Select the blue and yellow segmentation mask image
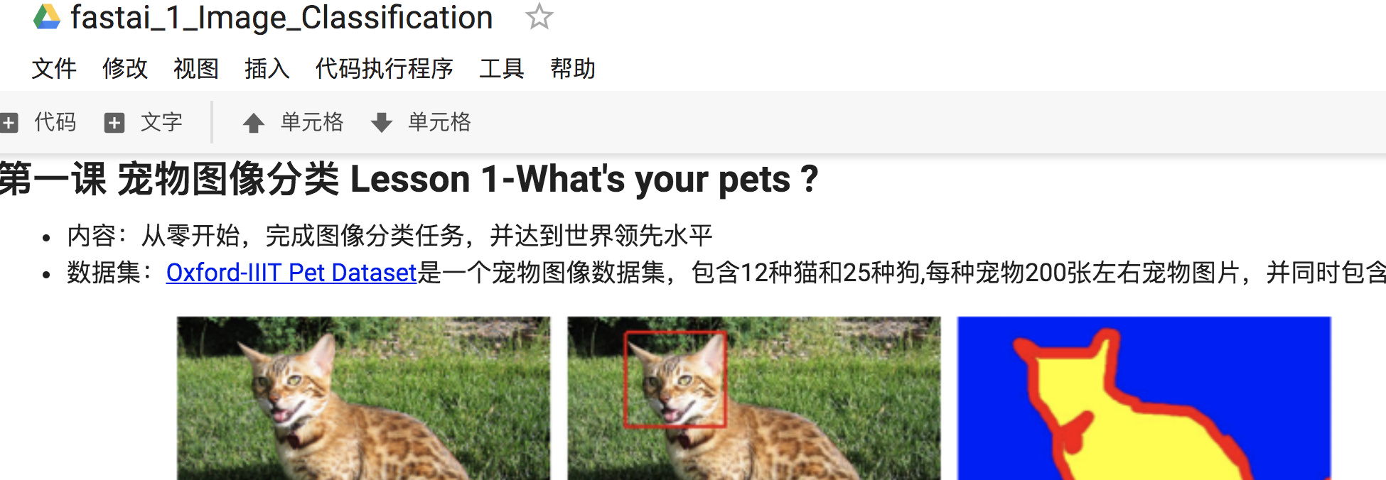The image size is (1386, 480). [1144, 398]
